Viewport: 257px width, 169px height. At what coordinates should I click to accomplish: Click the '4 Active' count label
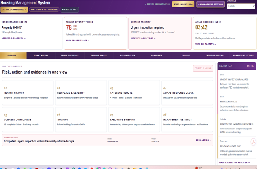250,66
